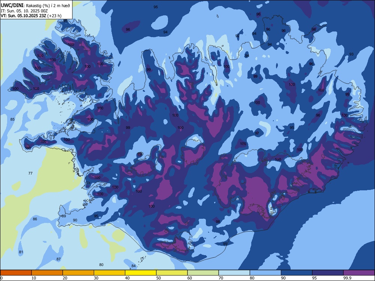This screenshot has width=375, height=281.
Task: Click the '50' legend scale label
Action: coord(159,278)
